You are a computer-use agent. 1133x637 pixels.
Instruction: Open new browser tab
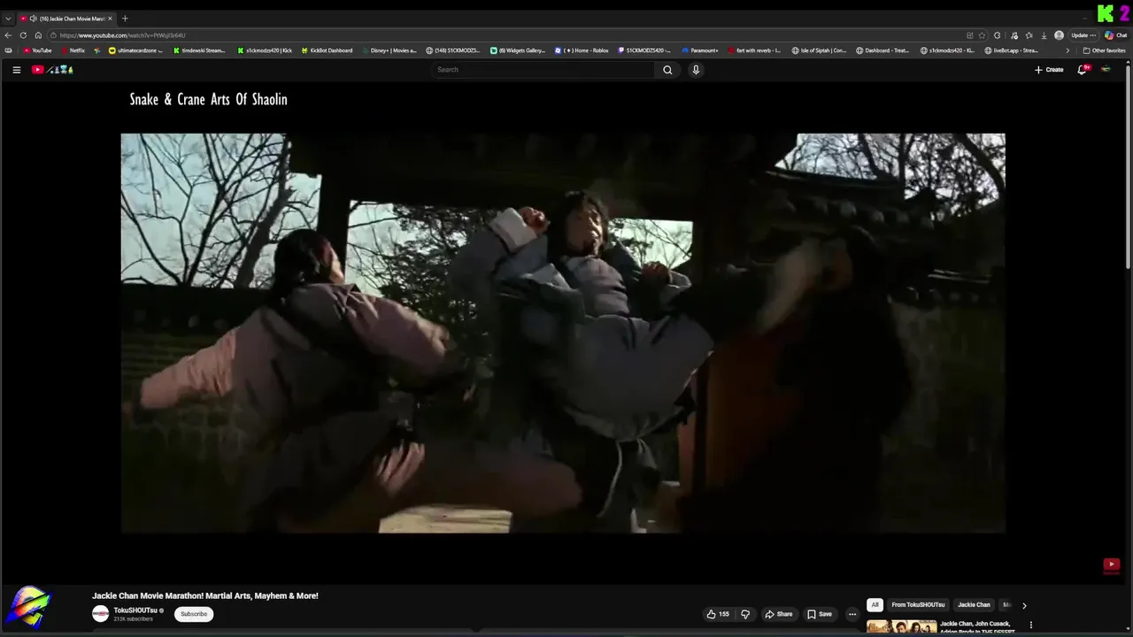(x=125, y=19)
